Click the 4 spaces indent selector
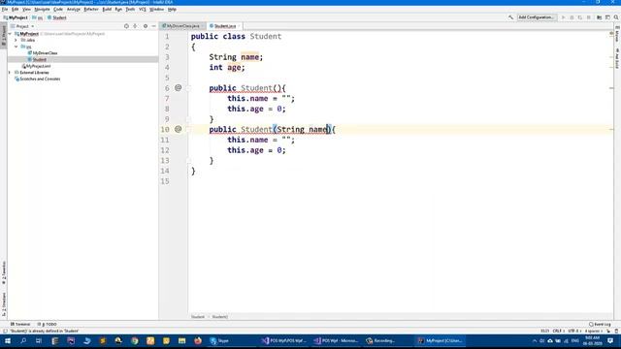The width and height of the screenshot is (621, 349). click(x=594, y=331)
